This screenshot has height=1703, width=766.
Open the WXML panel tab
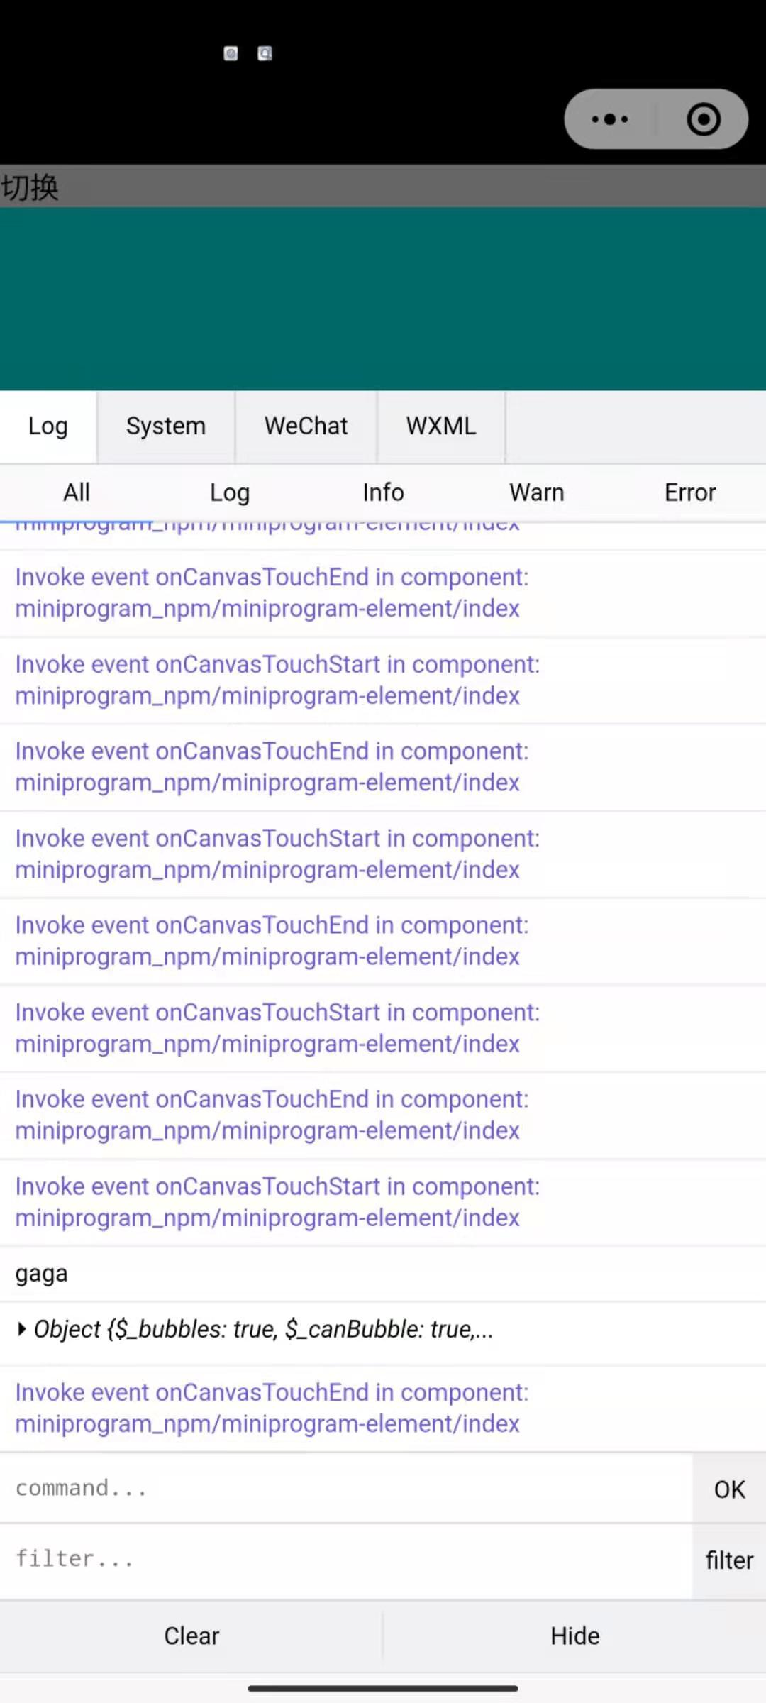(x=441, y=426)
